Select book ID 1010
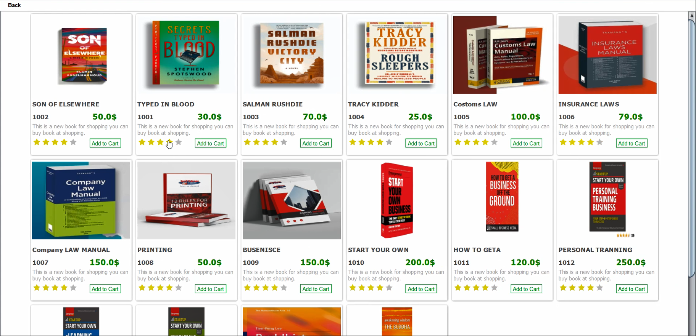Screen dimensions: 696x336 pyautogui.click(x=356, y=262)
